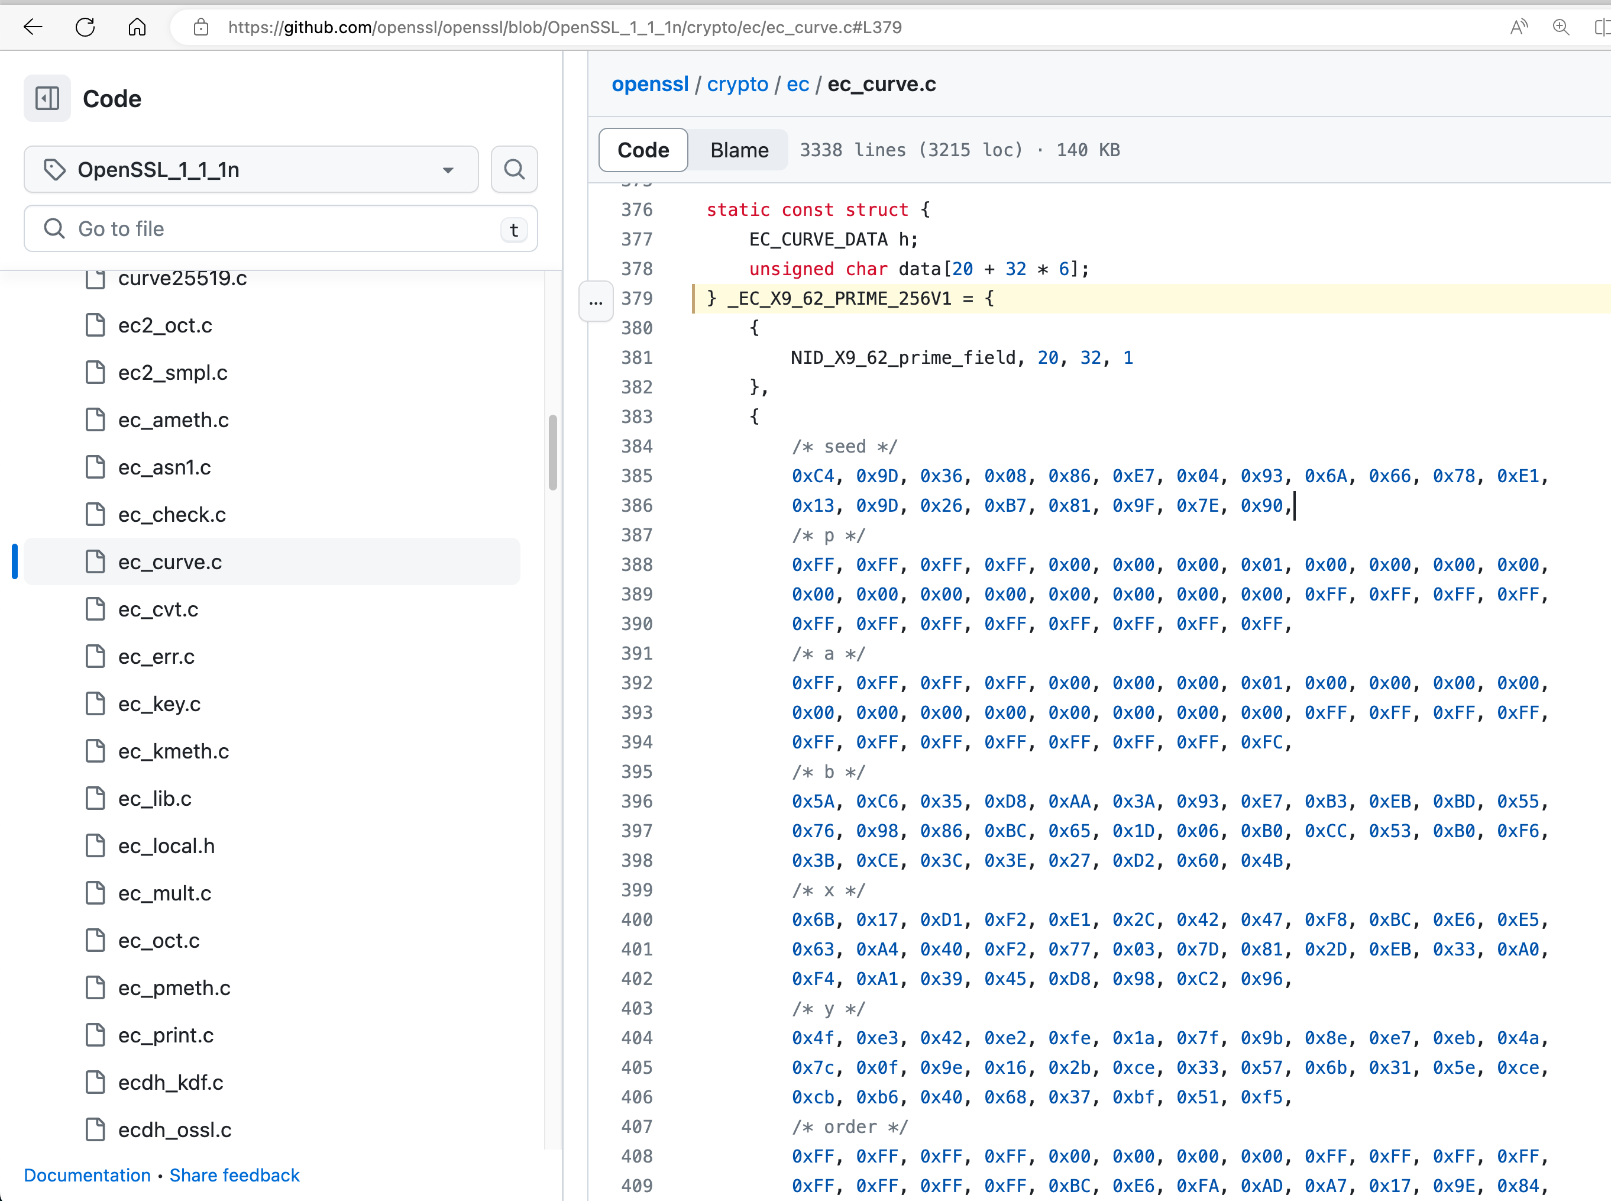1611x1201 pixels.
Task: Open the Documentation link
Action: point(87,1176)
